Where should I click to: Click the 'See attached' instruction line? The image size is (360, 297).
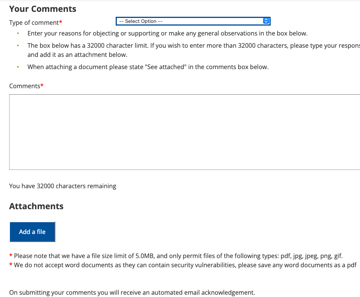point(148,67)
